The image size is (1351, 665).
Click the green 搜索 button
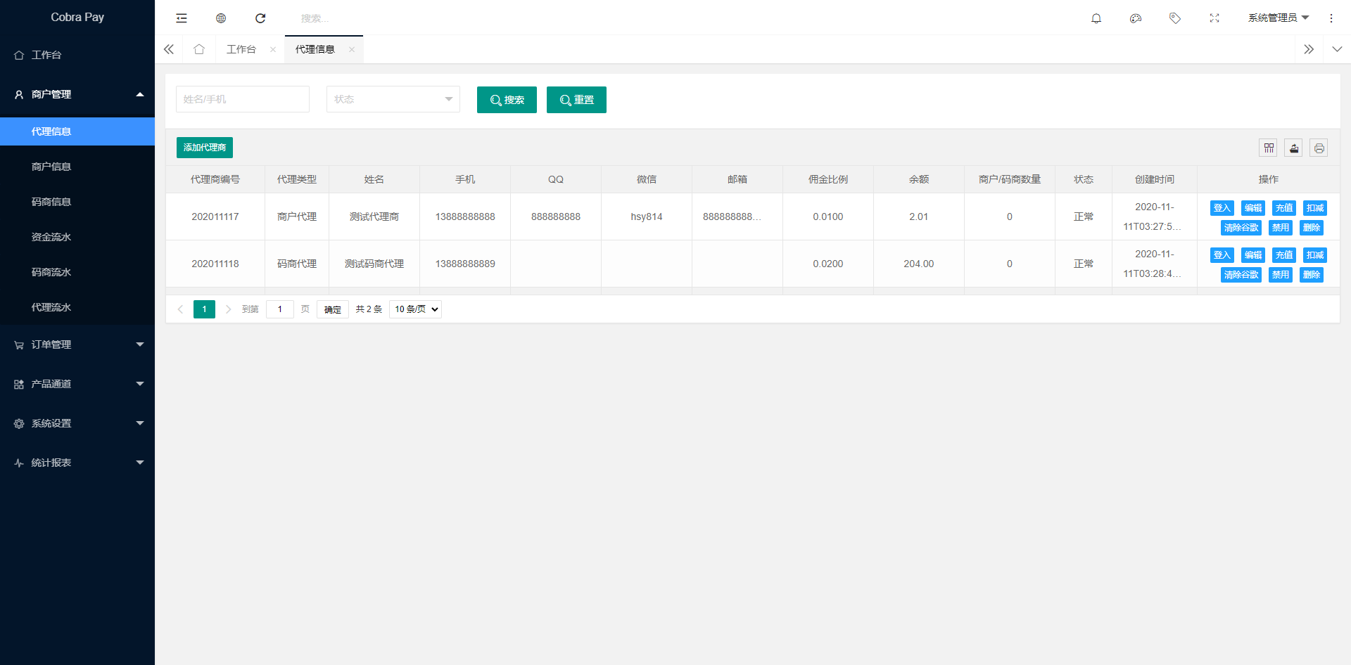click(x=507, y=100)
